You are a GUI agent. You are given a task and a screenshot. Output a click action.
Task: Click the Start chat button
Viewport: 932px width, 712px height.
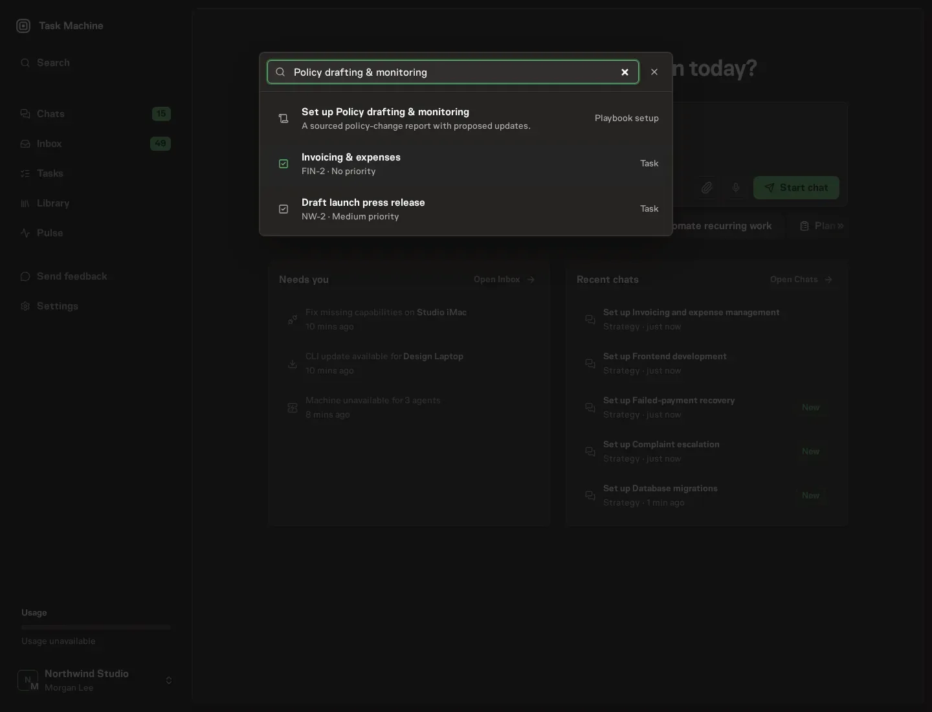click(x=796, y=188)
